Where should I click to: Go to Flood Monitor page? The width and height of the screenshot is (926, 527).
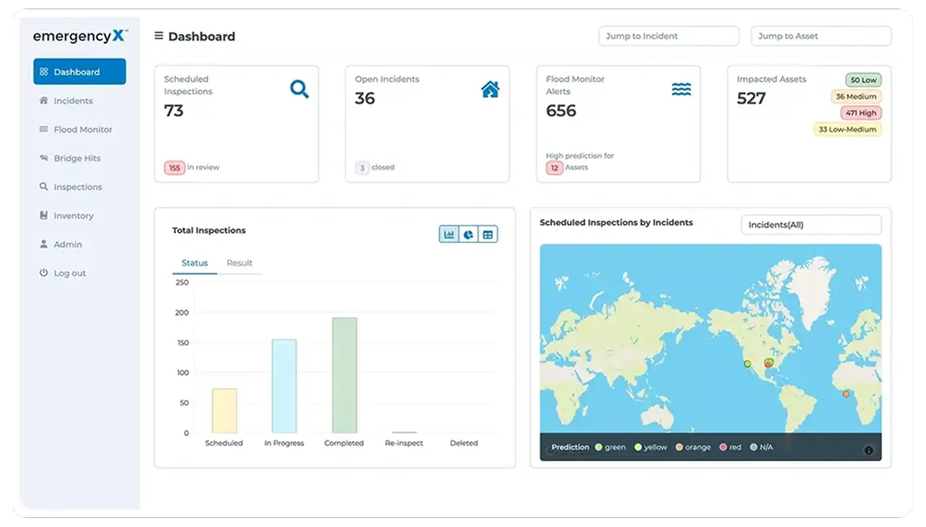click(x=75, y=130)
